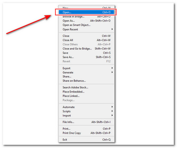Choose Place Linked... from the menu
This screenshot has height=148, width=177.
pos(86,96)
